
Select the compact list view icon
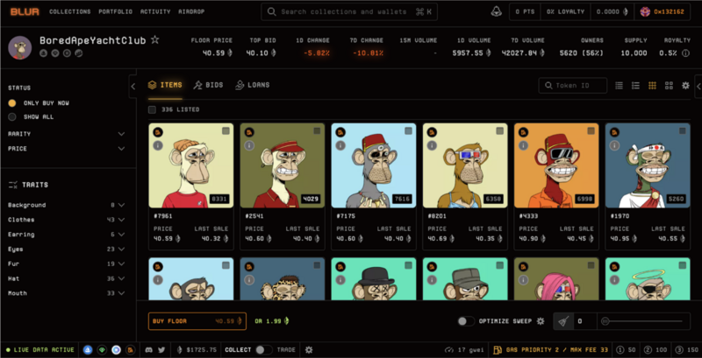tap(620, 86)
